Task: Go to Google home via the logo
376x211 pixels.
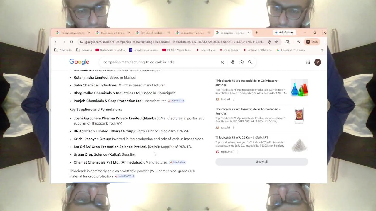Action: coord(79,62)
